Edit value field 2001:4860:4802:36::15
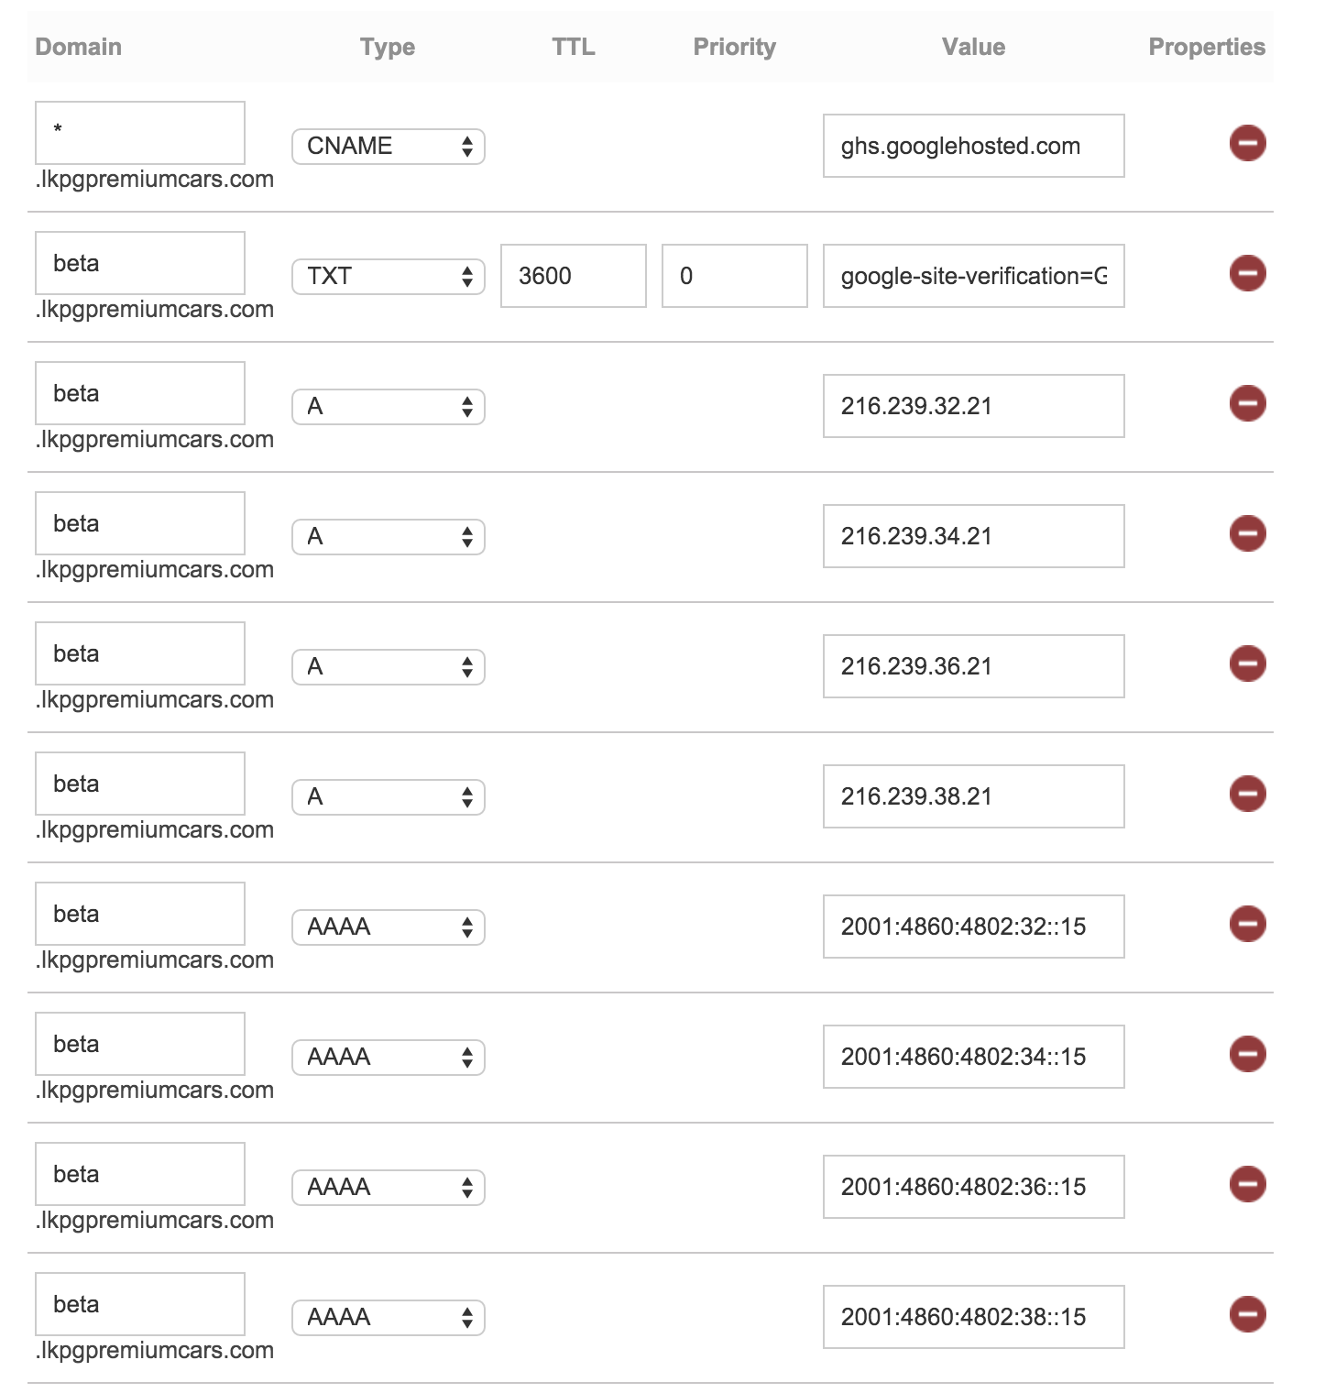 coord(974,1187)
